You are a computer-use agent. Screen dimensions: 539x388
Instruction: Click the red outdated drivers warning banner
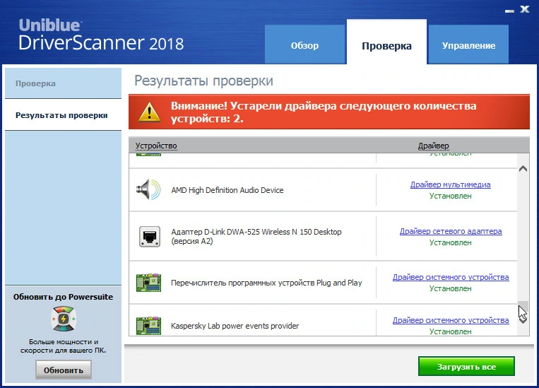(x=329, y=112)
